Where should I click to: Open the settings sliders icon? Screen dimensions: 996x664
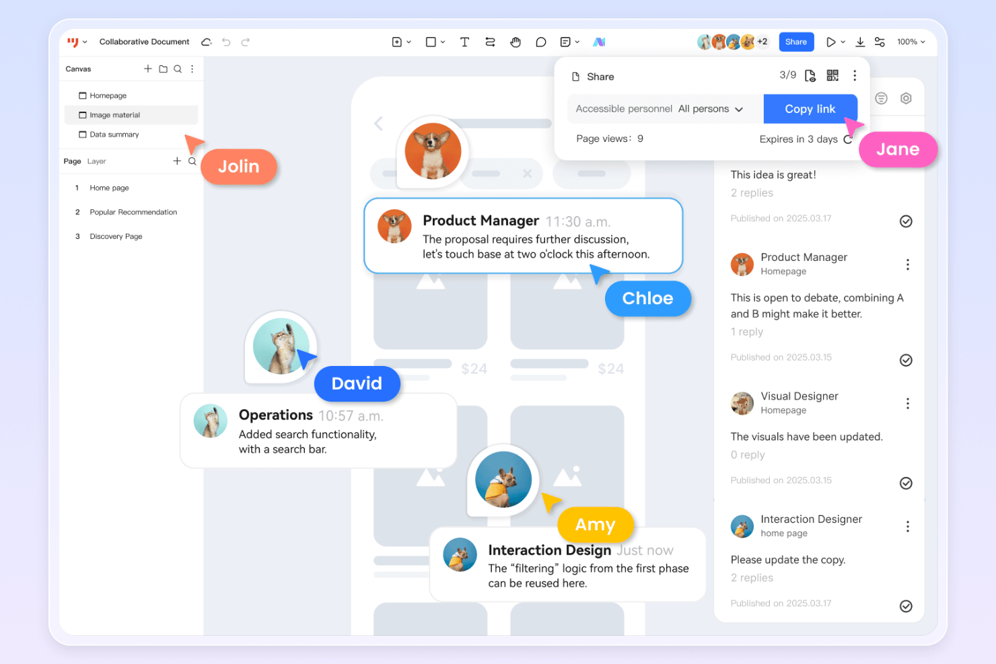click(x=880, y=42)
